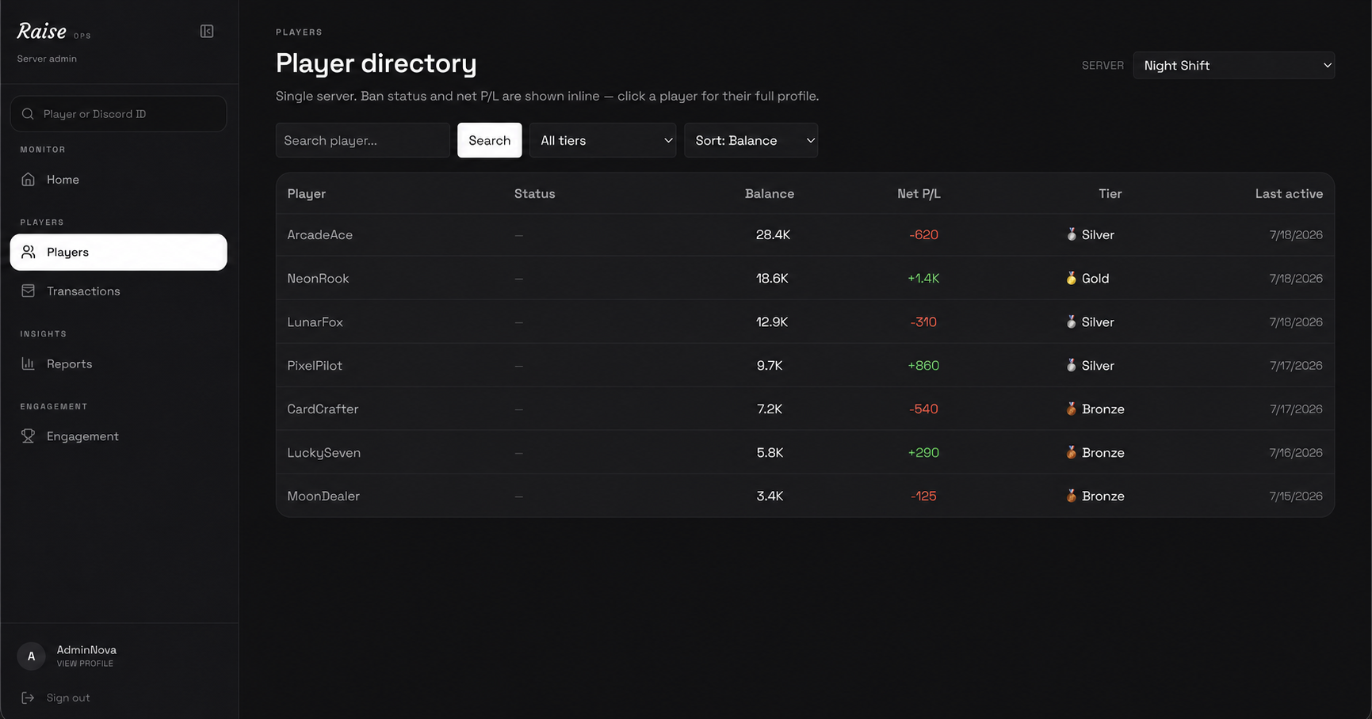Click the Net P/L column header
This screenshot has width=1372, height=719.
pyautogui.click(x=919, y=193)
